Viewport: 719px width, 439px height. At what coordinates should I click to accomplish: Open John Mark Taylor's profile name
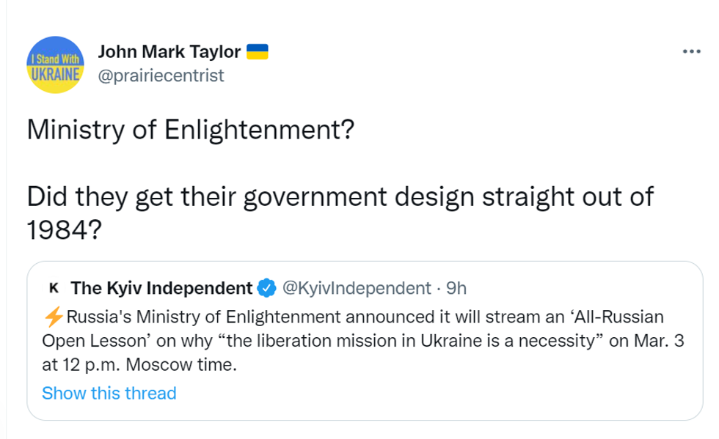169,52
